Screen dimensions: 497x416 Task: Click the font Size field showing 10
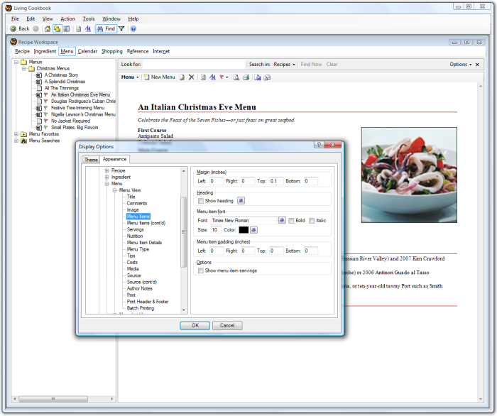216,230
